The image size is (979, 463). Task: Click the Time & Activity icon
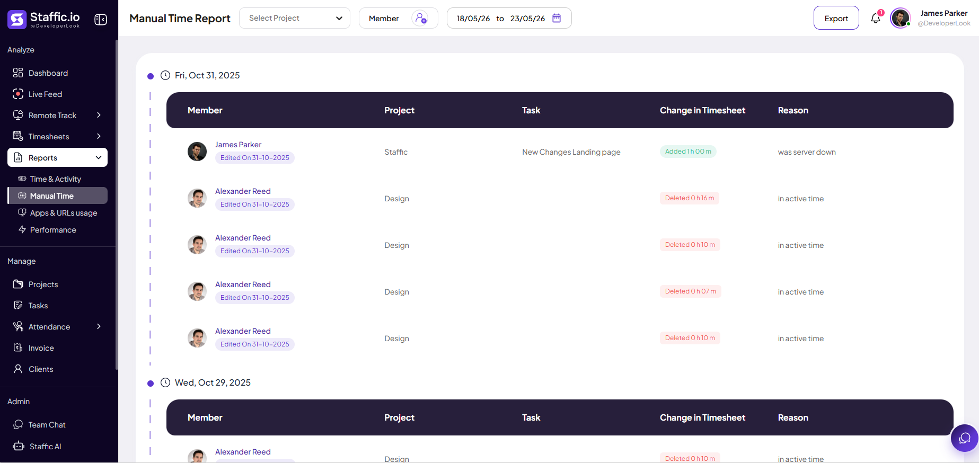click(x=22, y=179)
